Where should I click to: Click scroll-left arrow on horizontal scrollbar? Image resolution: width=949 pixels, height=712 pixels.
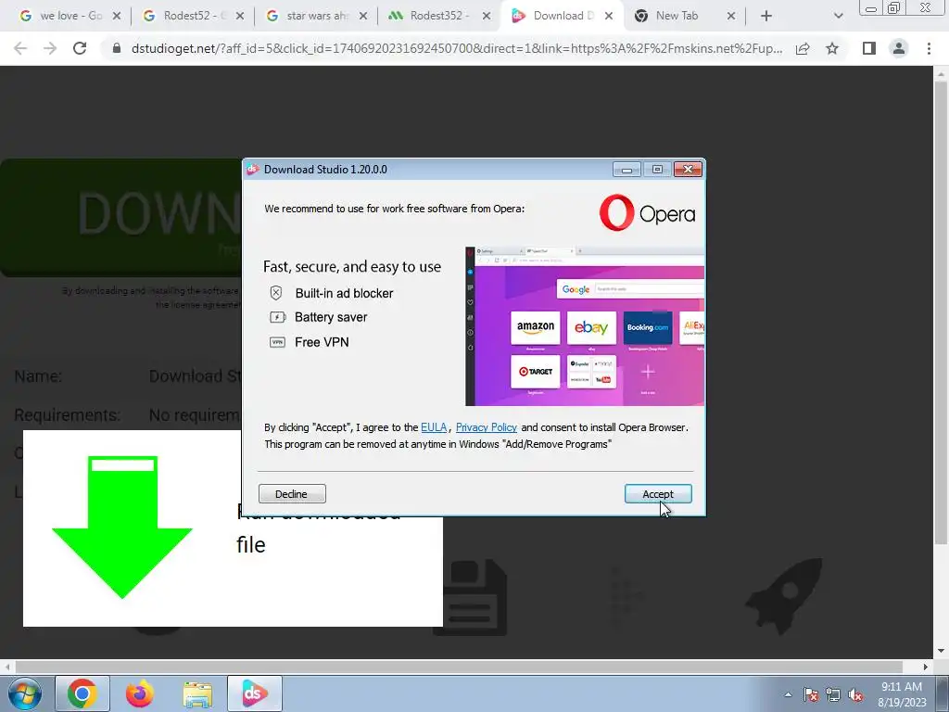click(6, 667)
